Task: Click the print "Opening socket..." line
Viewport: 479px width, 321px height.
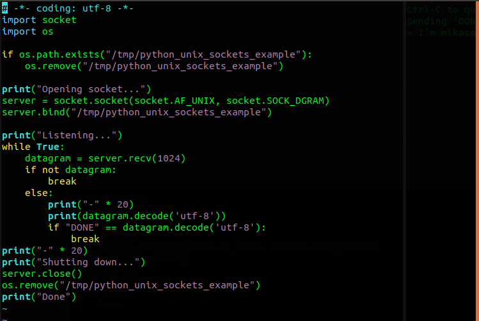Action: (x=76, y=89)
